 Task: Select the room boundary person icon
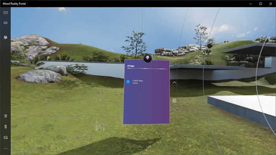(6, 116)
